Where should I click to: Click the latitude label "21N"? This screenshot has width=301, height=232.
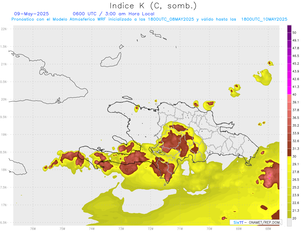[4, 64]
